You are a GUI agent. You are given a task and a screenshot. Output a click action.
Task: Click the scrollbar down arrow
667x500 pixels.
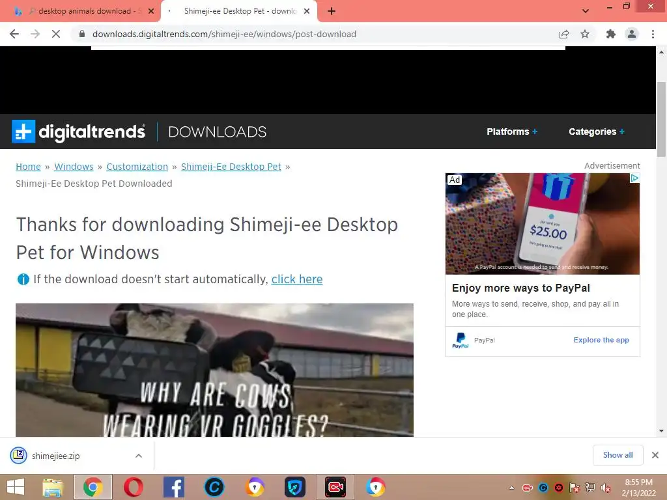[x=661, y=431]
